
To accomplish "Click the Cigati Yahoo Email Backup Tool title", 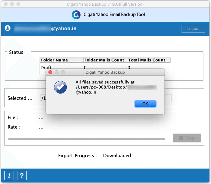I will tap(114, 14).
